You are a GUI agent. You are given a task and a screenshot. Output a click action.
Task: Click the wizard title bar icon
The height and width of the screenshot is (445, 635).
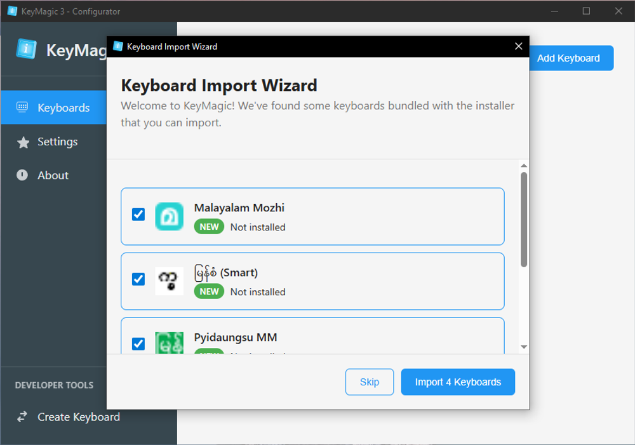(118, 46)
